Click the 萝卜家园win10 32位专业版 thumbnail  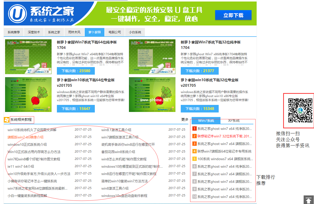pos(152,94)
